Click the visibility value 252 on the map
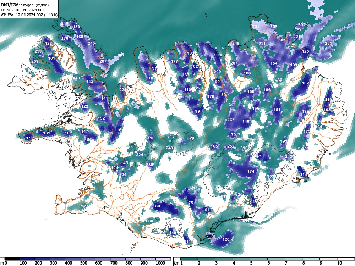The height and width of the screenshot is (266, 355). [x=231, y=146]
